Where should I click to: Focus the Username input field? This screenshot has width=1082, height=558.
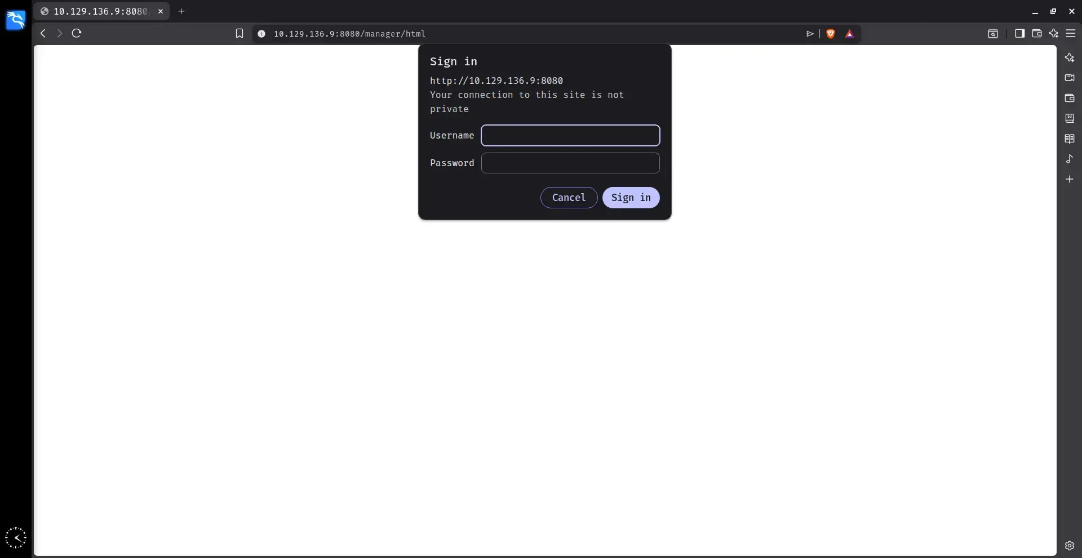pyautogui.click(x=570, y=135)
